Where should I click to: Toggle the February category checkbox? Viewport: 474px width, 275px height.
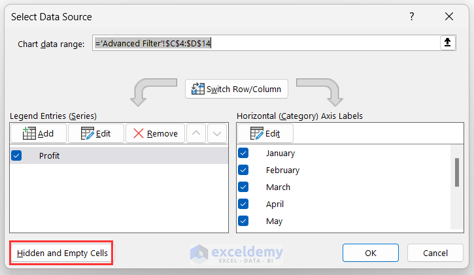(x=243, y=170)
